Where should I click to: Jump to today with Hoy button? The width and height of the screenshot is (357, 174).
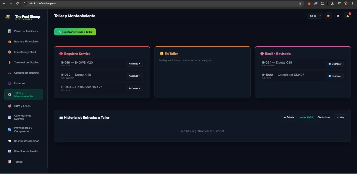340,117
